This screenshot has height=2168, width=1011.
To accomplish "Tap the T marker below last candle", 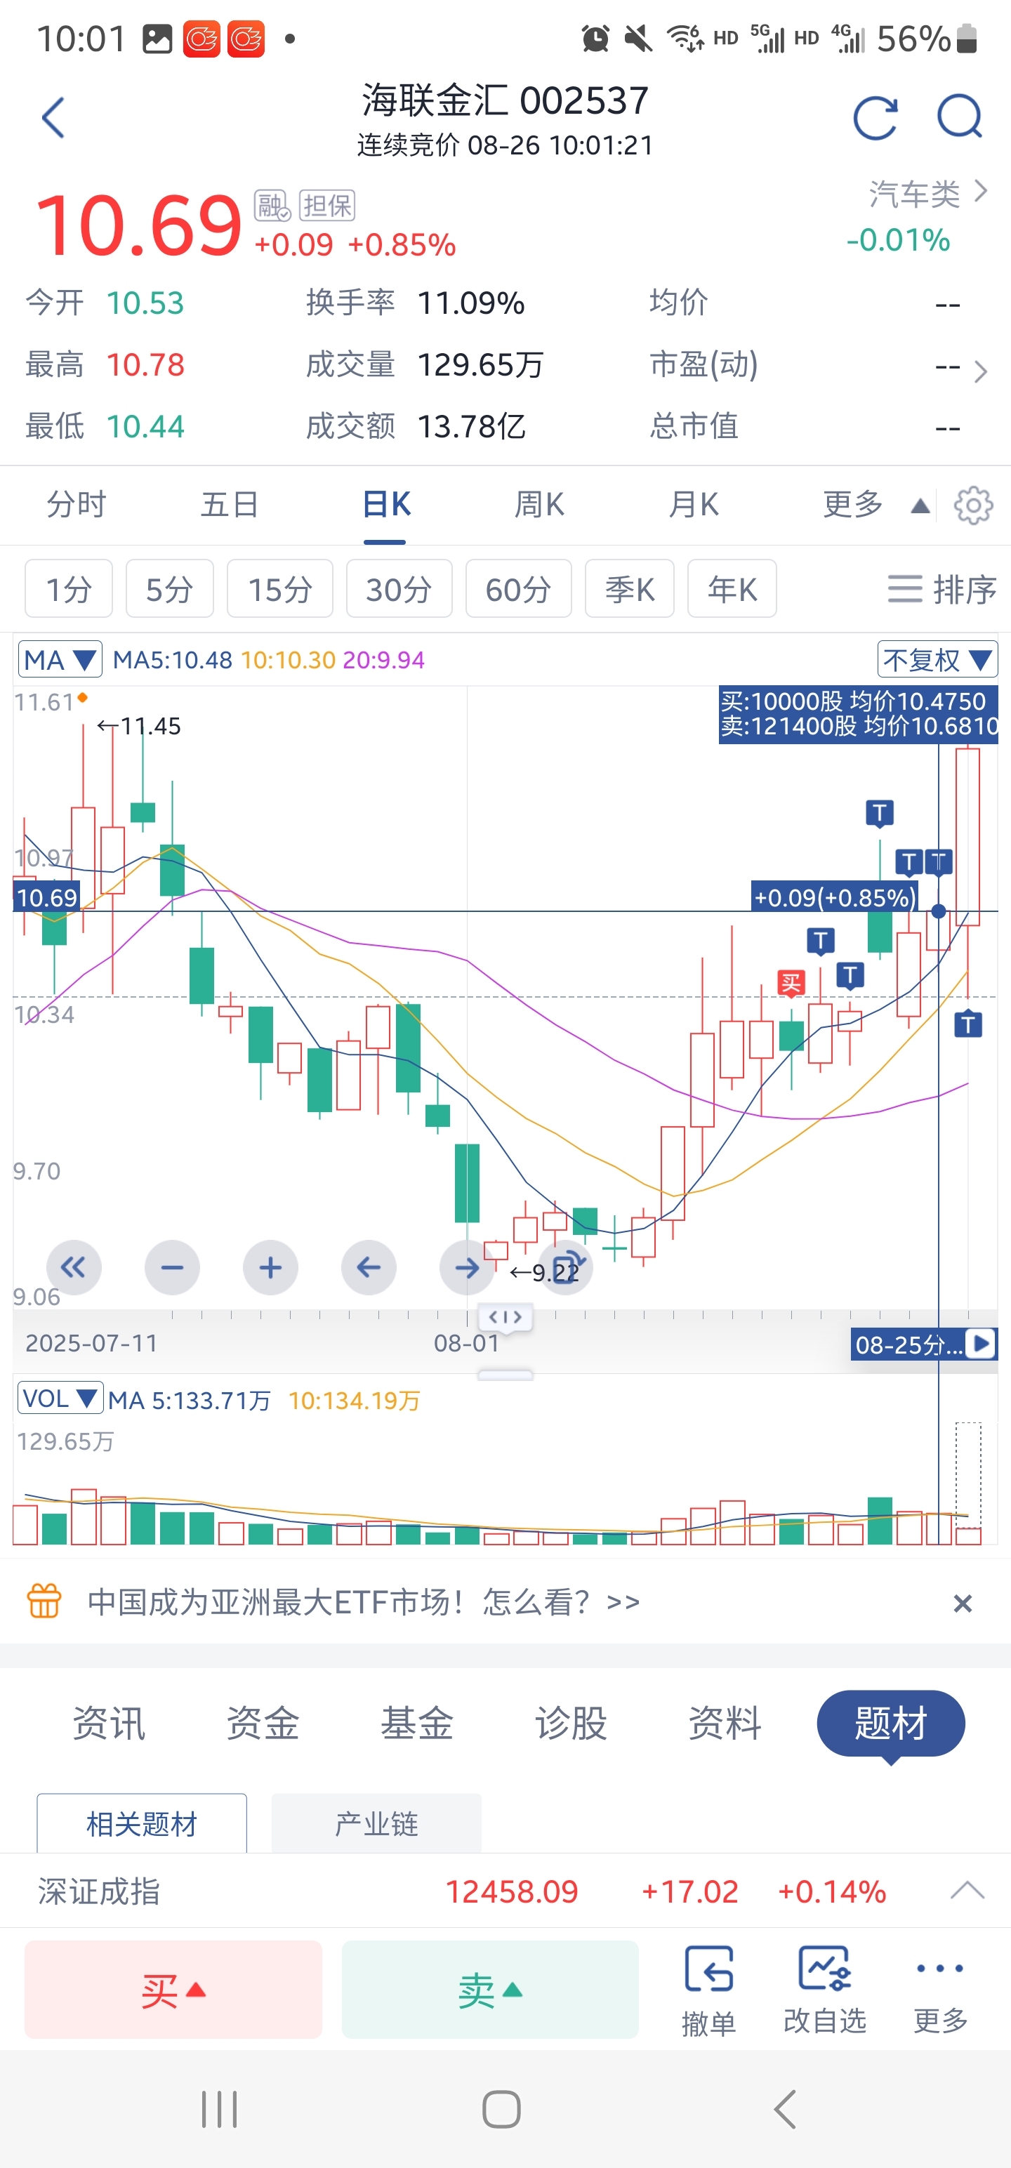I will pyautogui.click(x=968, y=1024).
